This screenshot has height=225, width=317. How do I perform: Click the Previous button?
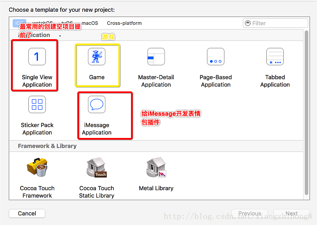[x=250, y=213]
